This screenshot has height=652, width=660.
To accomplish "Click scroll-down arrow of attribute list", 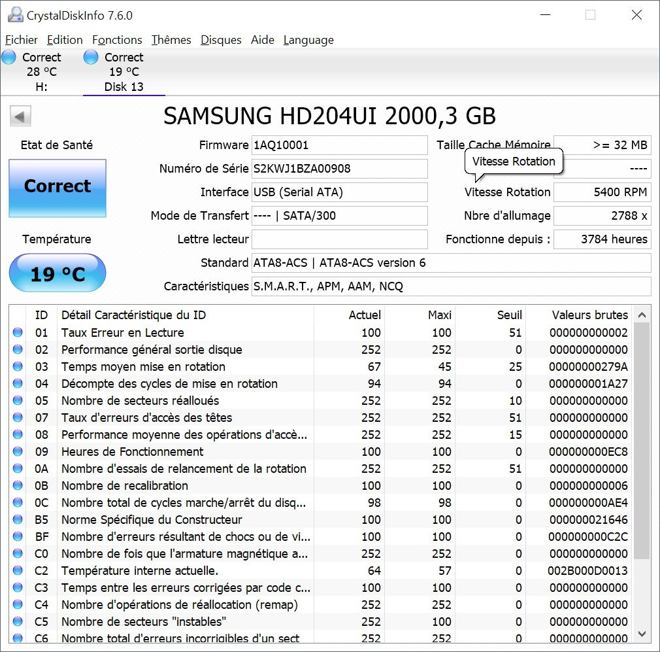I will [642, 634].
